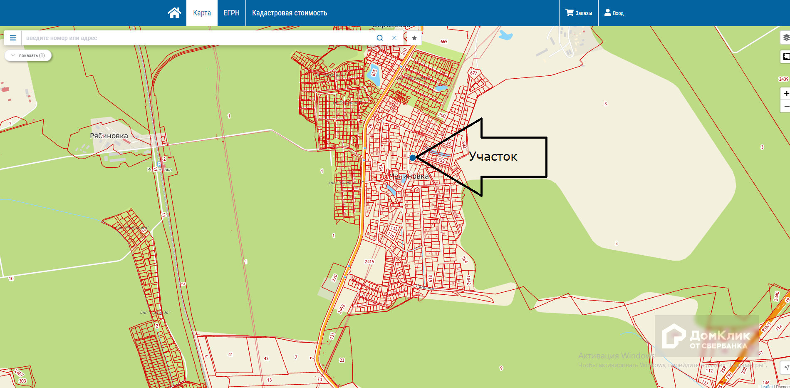Click parcel label 41
The height and width of the screenshot is (388, 790).
coord(230,355)
